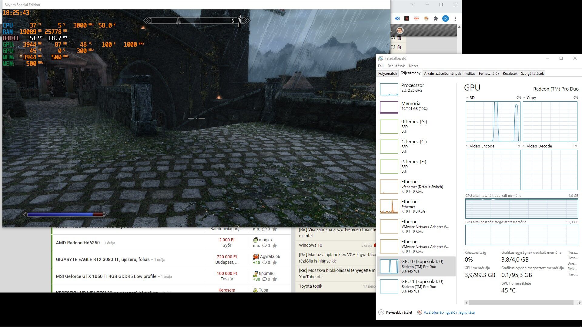Open the MSI Geforce GTX 1050 TI listing
This screenshot has width=582, height=327.
[x=106, y=276]
